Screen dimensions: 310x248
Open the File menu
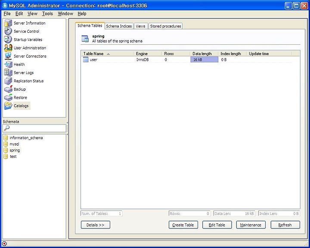(x=7, y=13)
